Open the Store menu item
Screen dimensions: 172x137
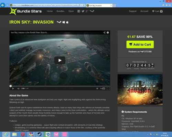(x=71, y=11)
